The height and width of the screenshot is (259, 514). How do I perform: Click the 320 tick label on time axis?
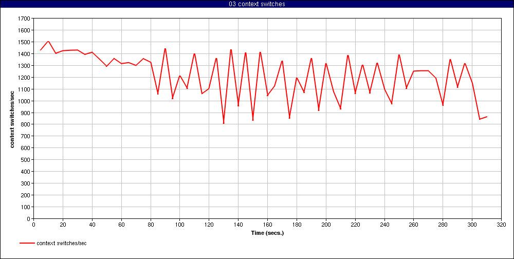pos(501,225)
